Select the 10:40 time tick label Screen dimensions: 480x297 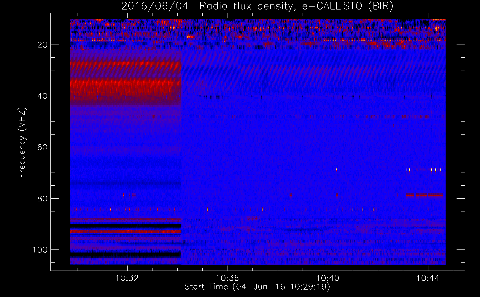(x=328, y=278)
